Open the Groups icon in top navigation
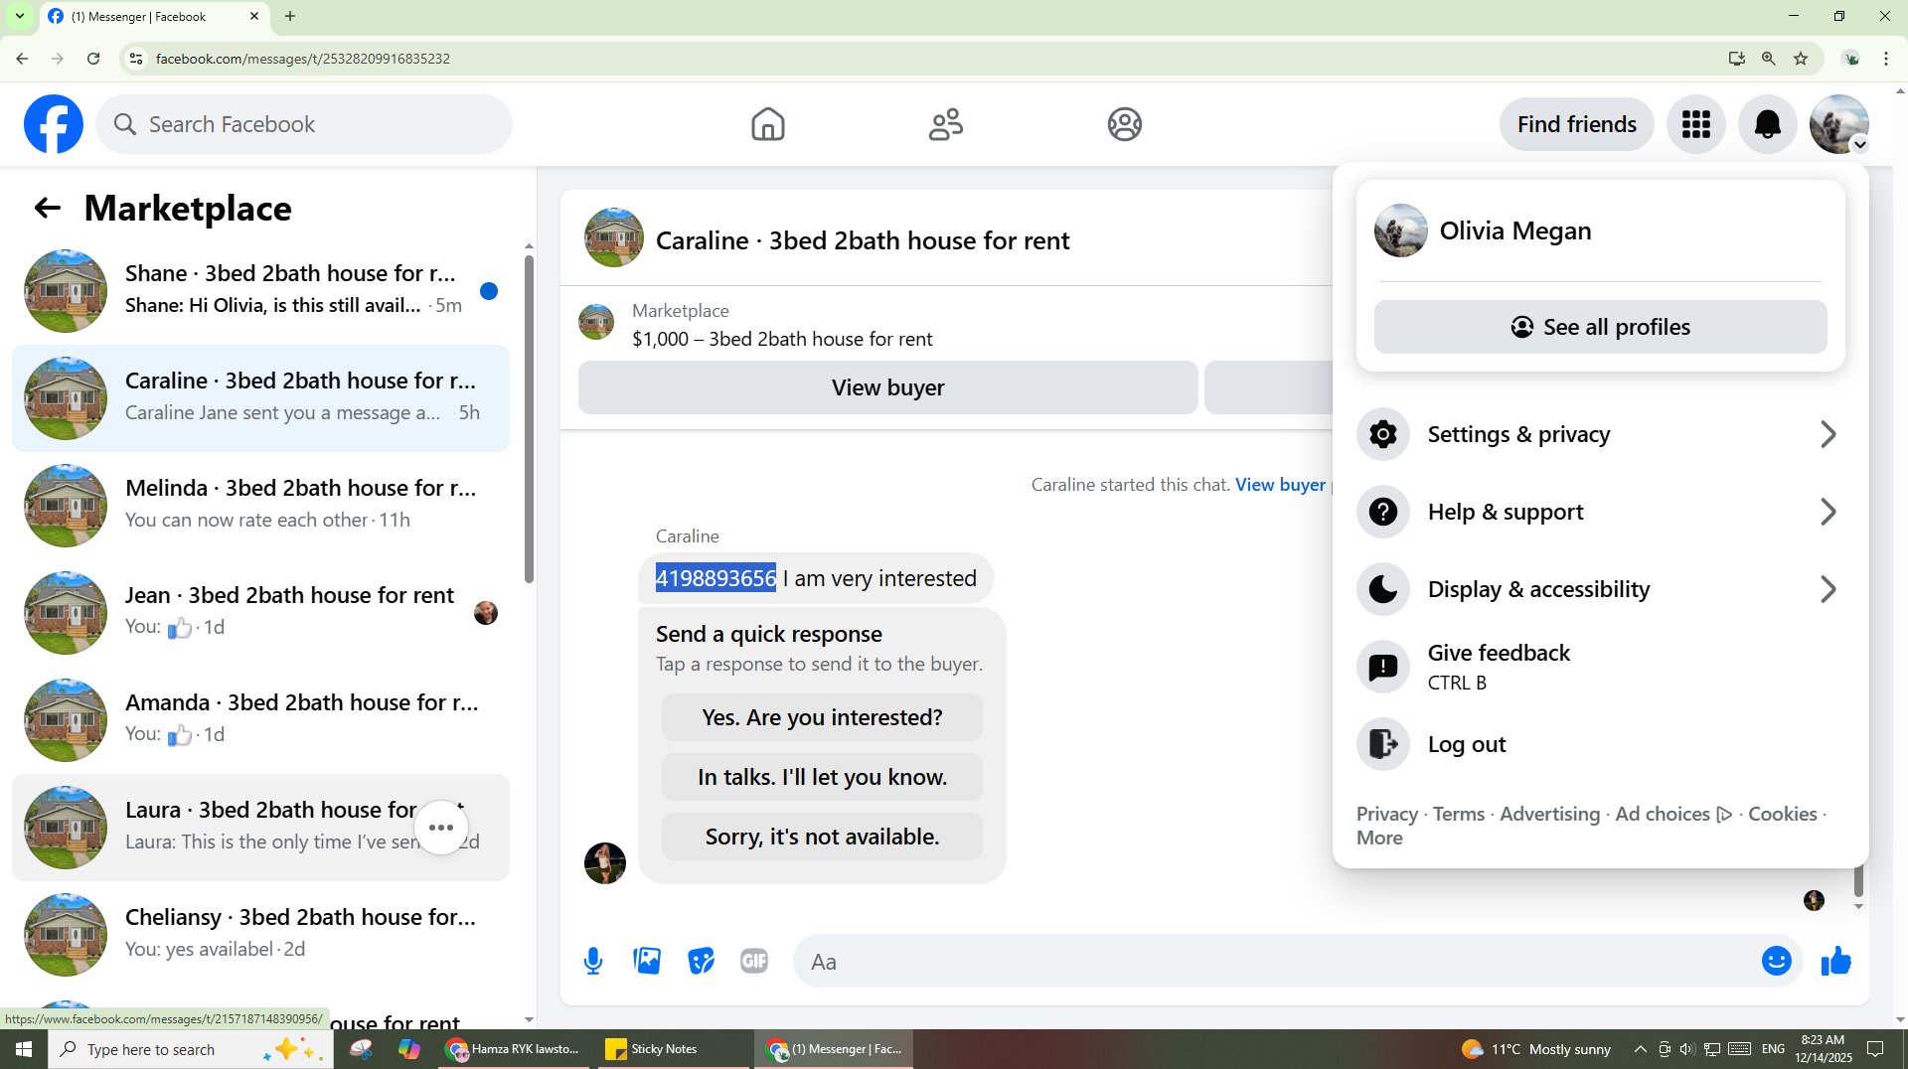This screenshot has width=1908, height=1069. (1125, 124)
